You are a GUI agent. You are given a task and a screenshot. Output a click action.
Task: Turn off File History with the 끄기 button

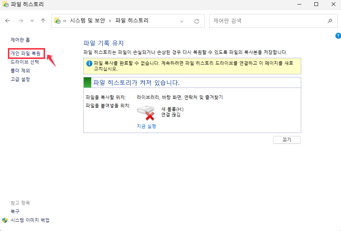pos(287,140)
